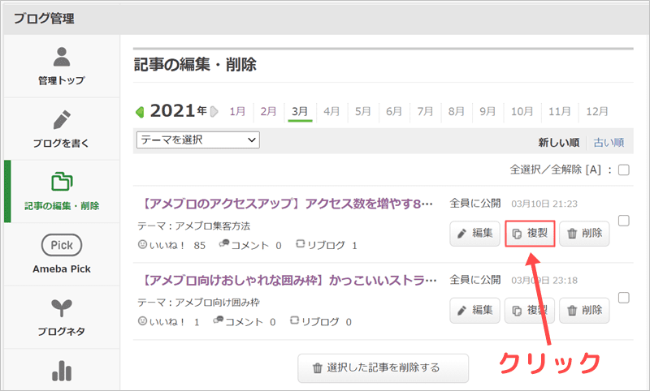Image resolution: width=650 pixels, height=391 pixels.
Task: Open ブログネタ sprout icon
Action: tap(62, 307)
